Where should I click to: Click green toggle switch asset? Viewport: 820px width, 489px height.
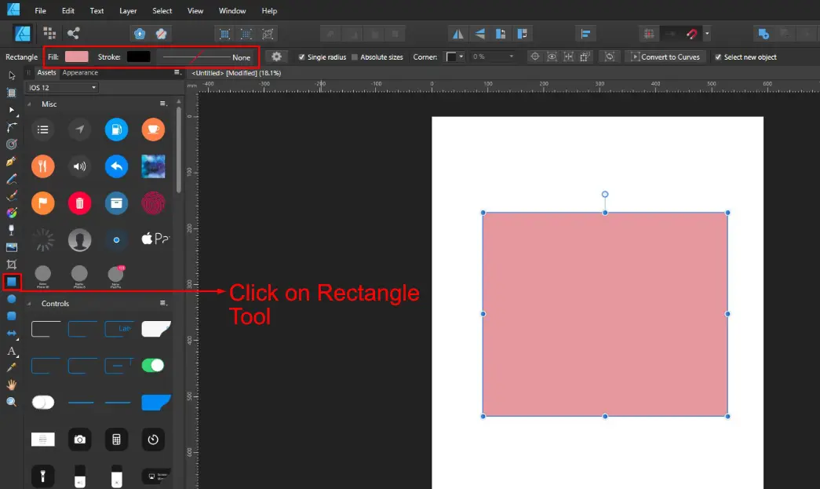153,365
